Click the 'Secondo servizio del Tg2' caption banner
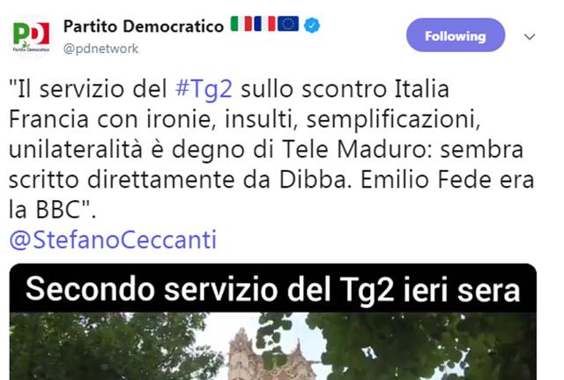Viewport: 564px width, 380px height. [x=273, y=290]
